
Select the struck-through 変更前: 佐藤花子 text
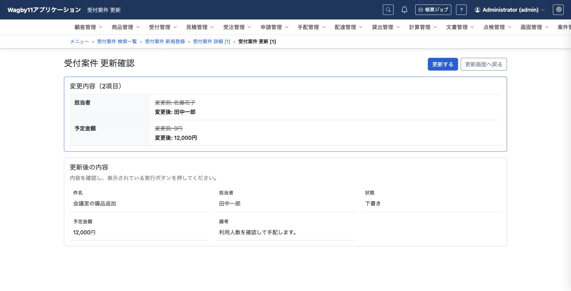point(175,103)
